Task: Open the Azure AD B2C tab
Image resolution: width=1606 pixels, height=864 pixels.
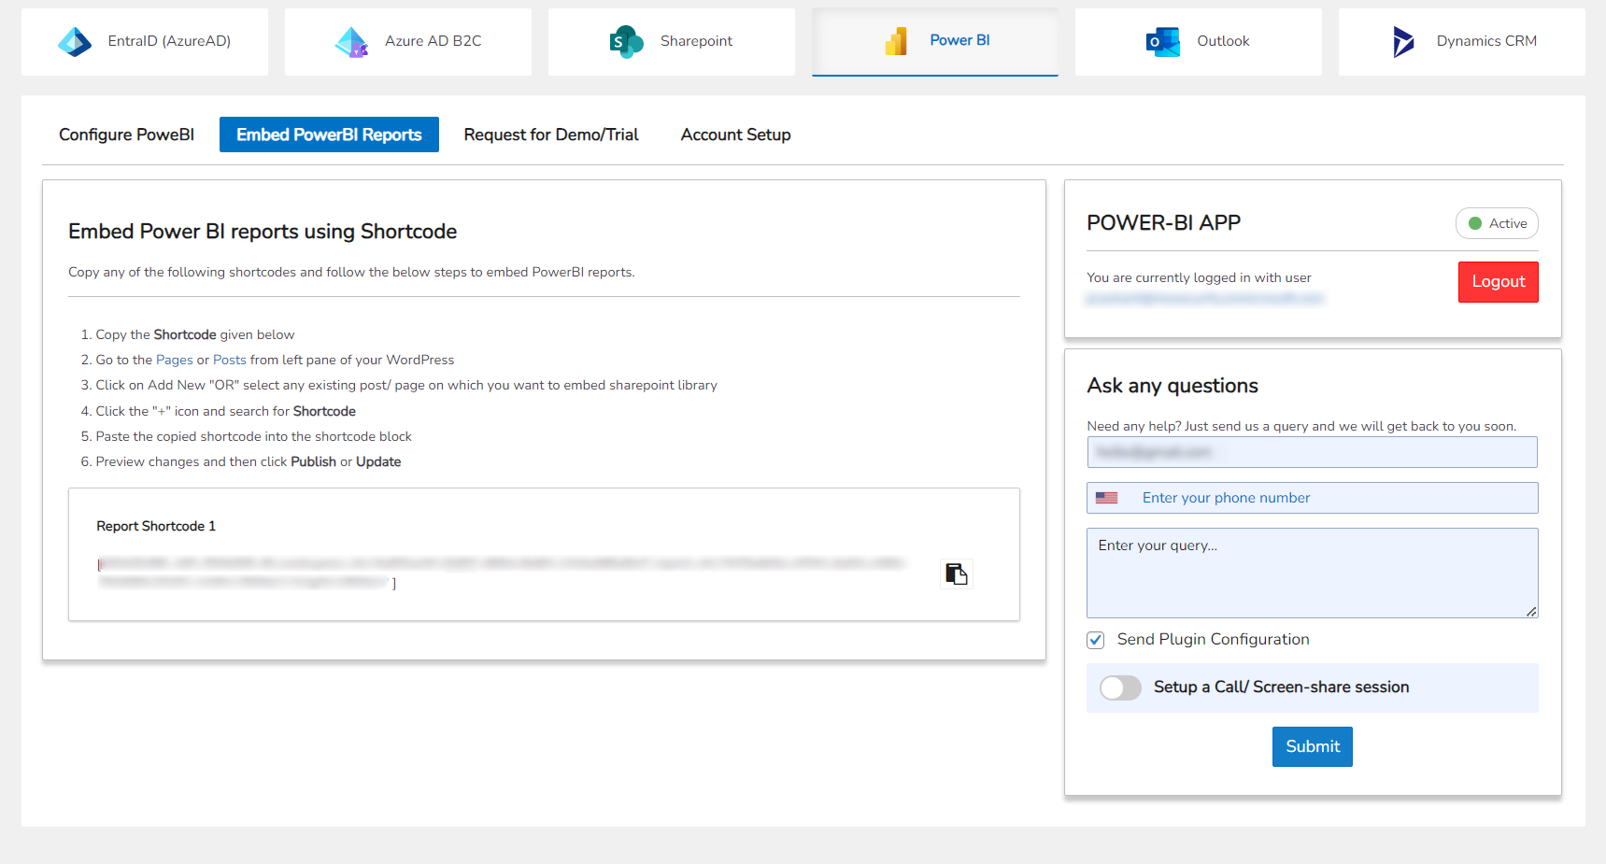Action: pos(408,42)
